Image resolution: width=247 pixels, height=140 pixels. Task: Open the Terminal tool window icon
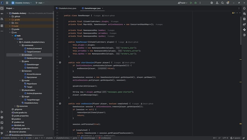click(x=2, y=123)
